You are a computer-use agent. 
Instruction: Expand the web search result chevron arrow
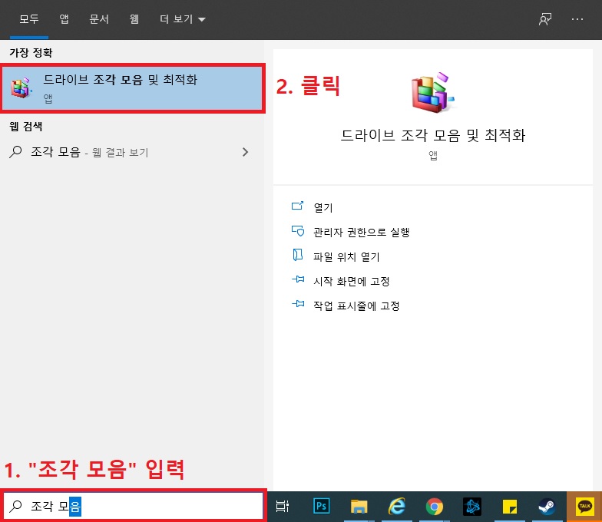coord(246,152)
